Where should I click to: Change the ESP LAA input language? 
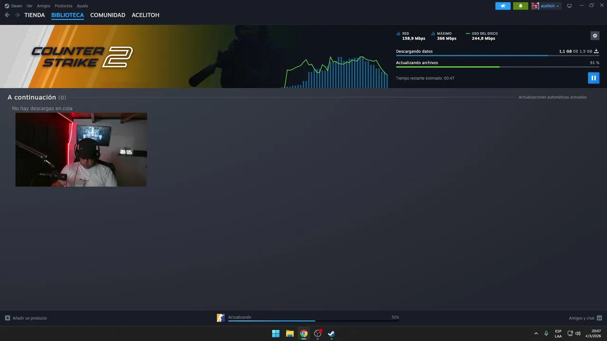pos(558,333)
